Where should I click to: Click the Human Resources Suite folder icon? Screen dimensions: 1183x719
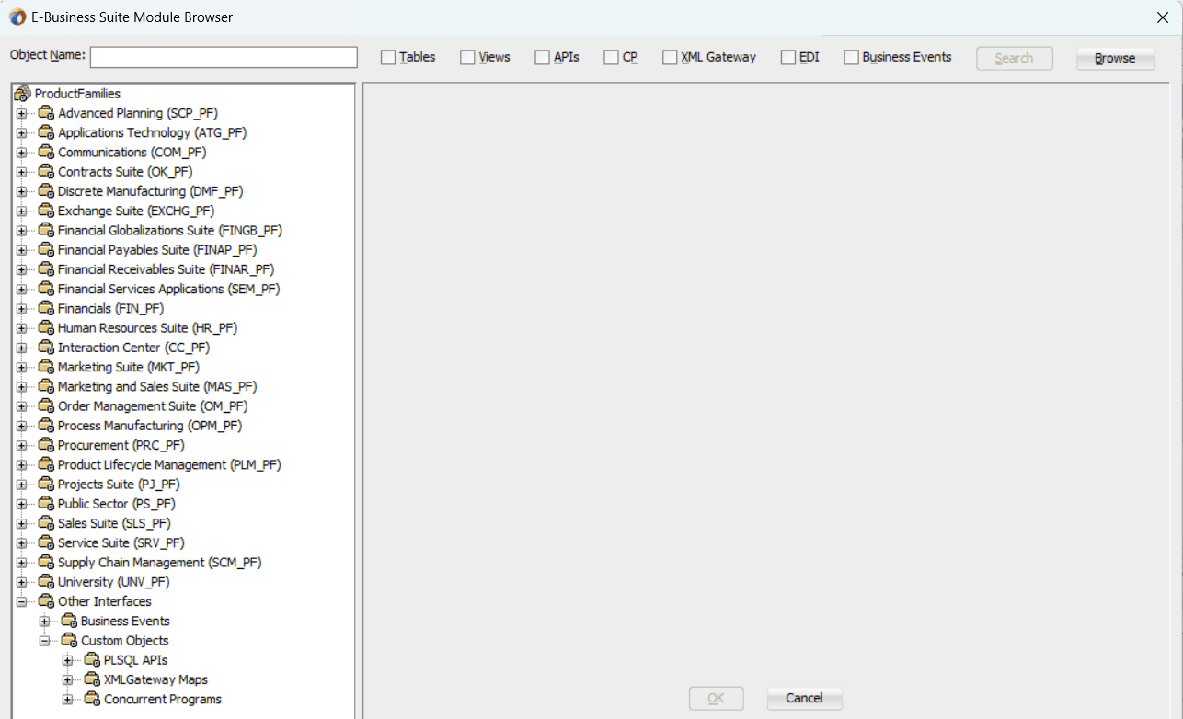pyautogui.click(x=46, y=328)
